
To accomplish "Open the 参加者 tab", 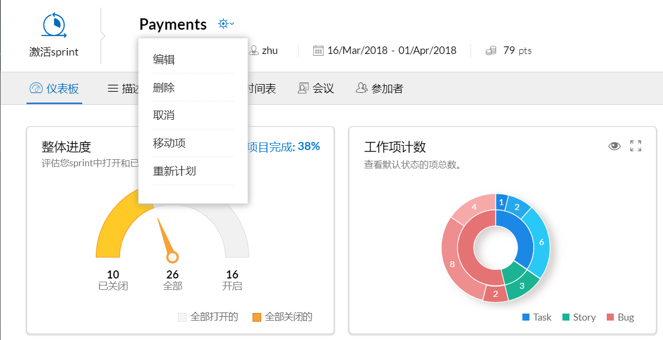I will tap(380, 89).
